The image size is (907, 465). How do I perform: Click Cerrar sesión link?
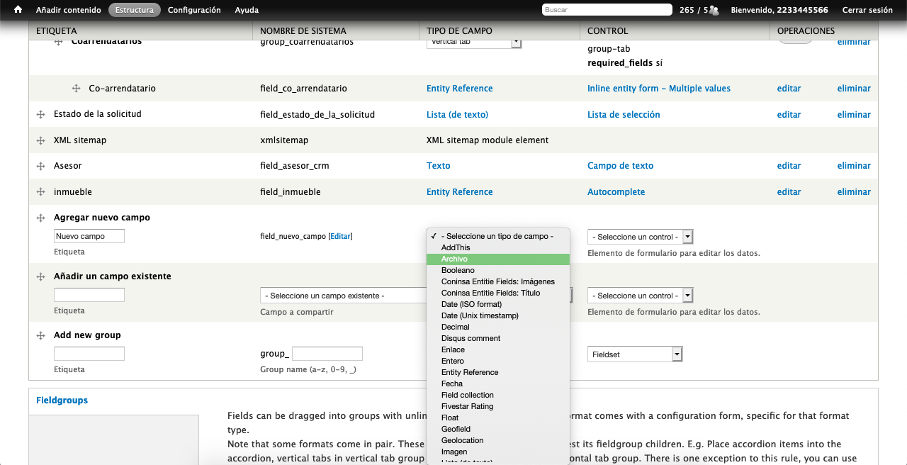867,10
